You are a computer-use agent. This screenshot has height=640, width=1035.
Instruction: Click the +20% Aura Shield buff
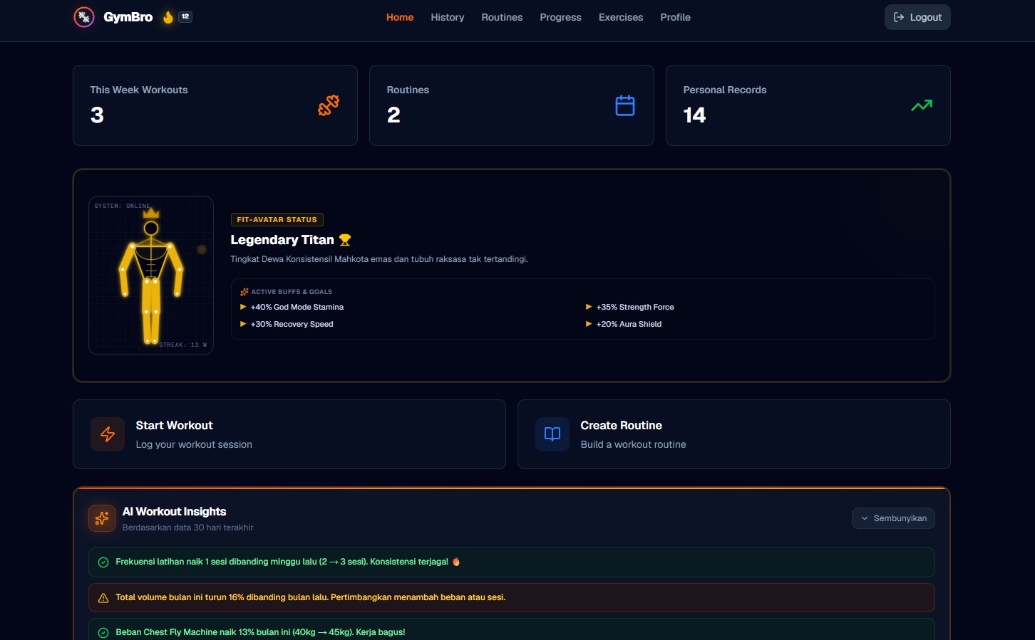629,324
